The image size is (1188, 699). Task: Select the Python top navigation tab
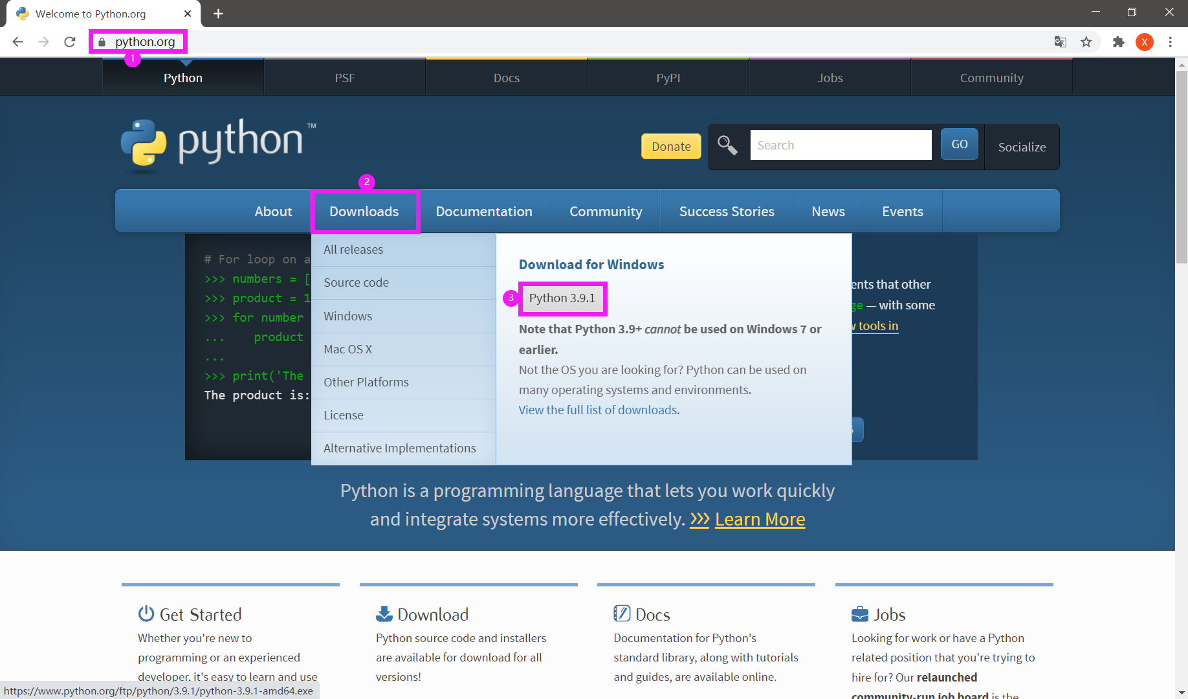click(183, 78)
